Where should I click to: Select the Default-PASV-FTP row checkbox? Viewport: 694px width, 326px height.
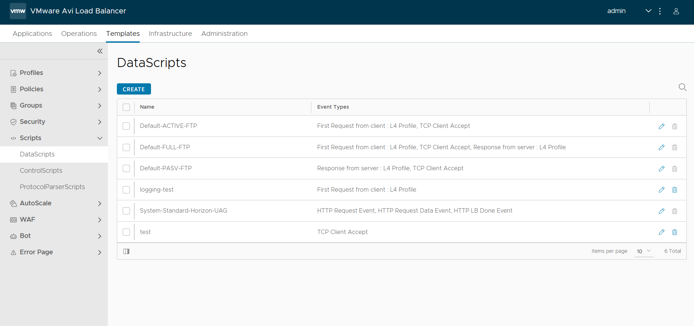pos(126,168)
